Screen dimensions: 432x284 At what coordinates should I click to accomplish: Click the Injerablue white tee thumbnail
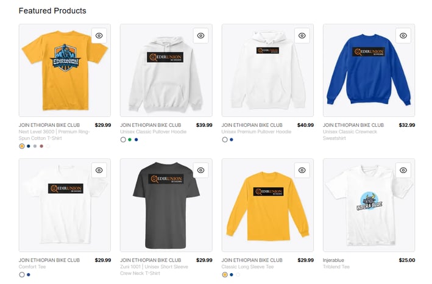(369, 205)
